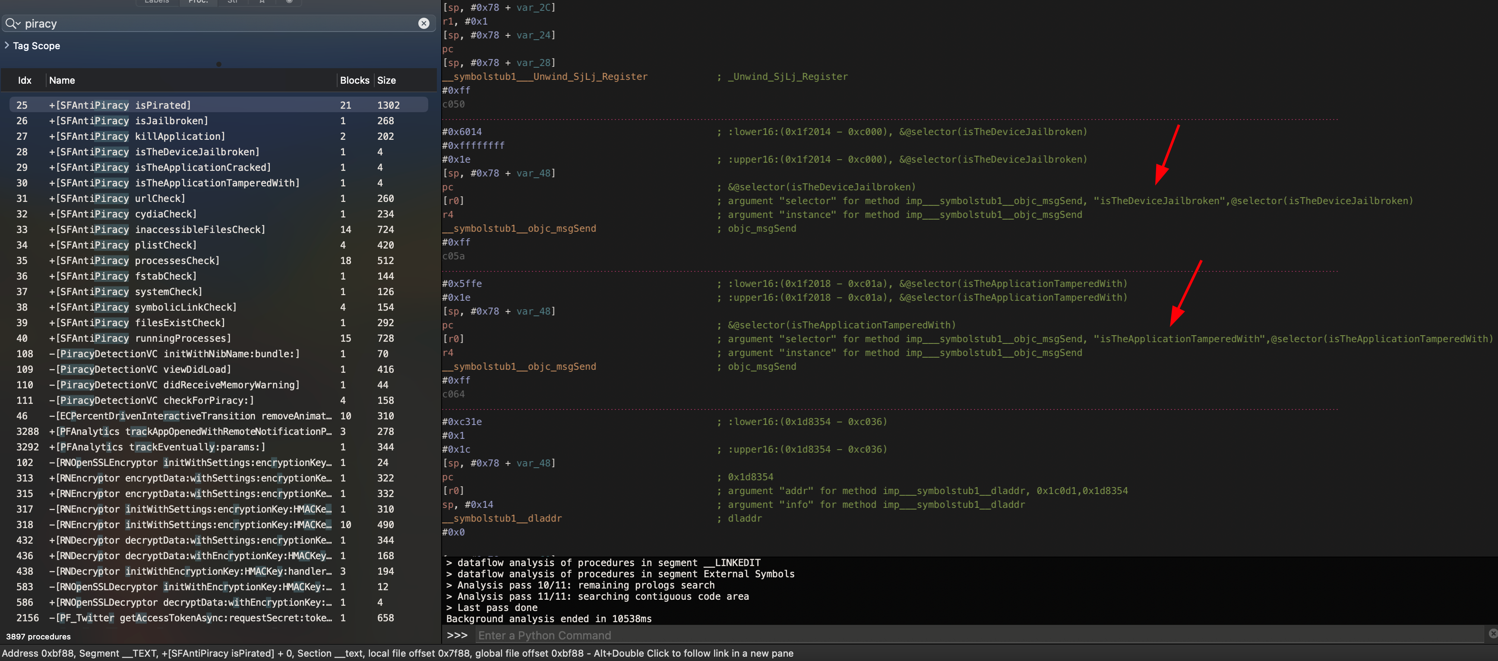The image size is (1498, 661).
Task: Select +[SFAntiPiracy isPirated] procedure
Action: tap(218, 105)
